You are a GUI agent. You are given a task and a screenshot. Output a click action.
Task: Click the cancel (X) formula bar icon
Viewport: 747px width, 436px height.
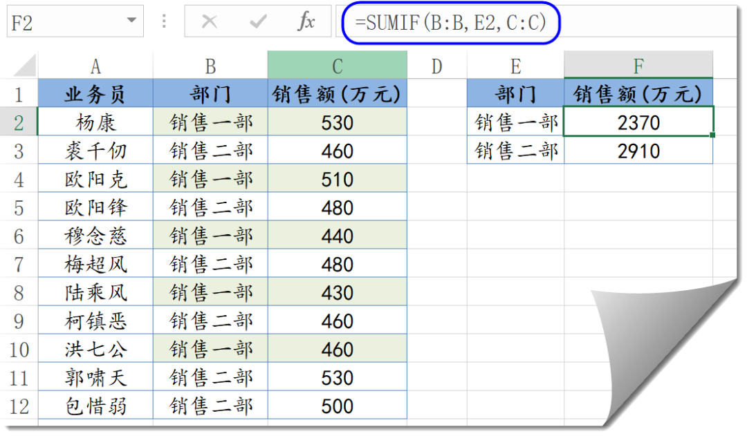(x=209, y=21)
